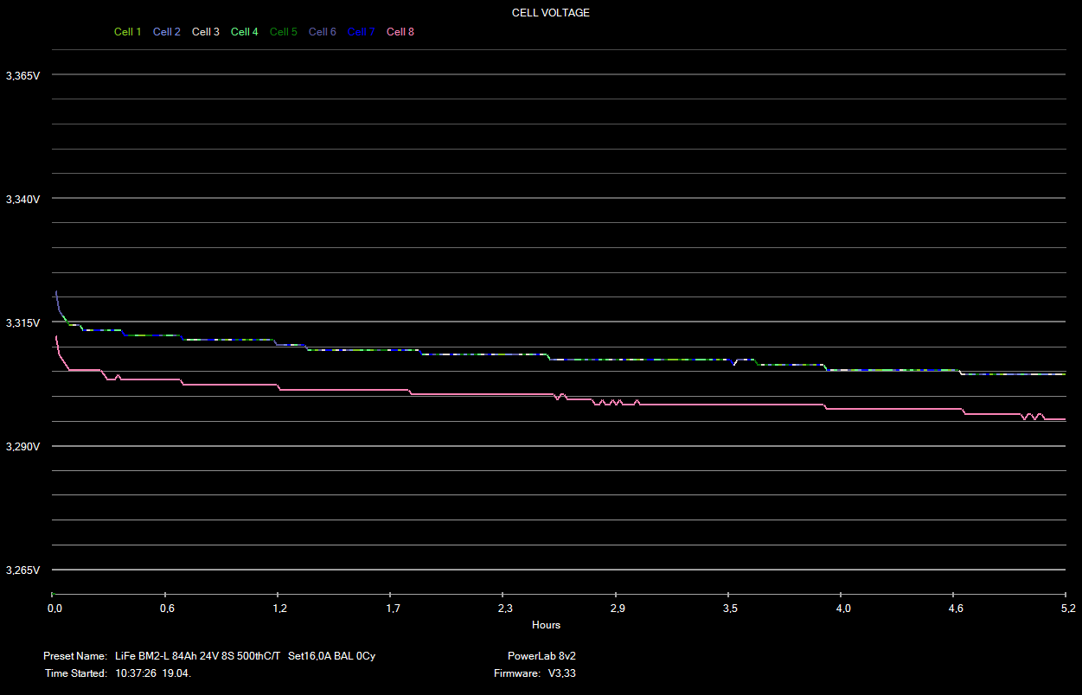Click the PowerLab 8v2 device label
1082x695 pixels.
point(541,656)
